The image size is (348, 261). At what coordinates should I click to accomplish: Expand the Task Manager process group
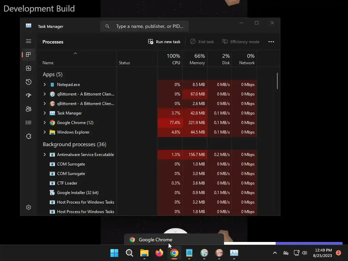click(45, 113)
